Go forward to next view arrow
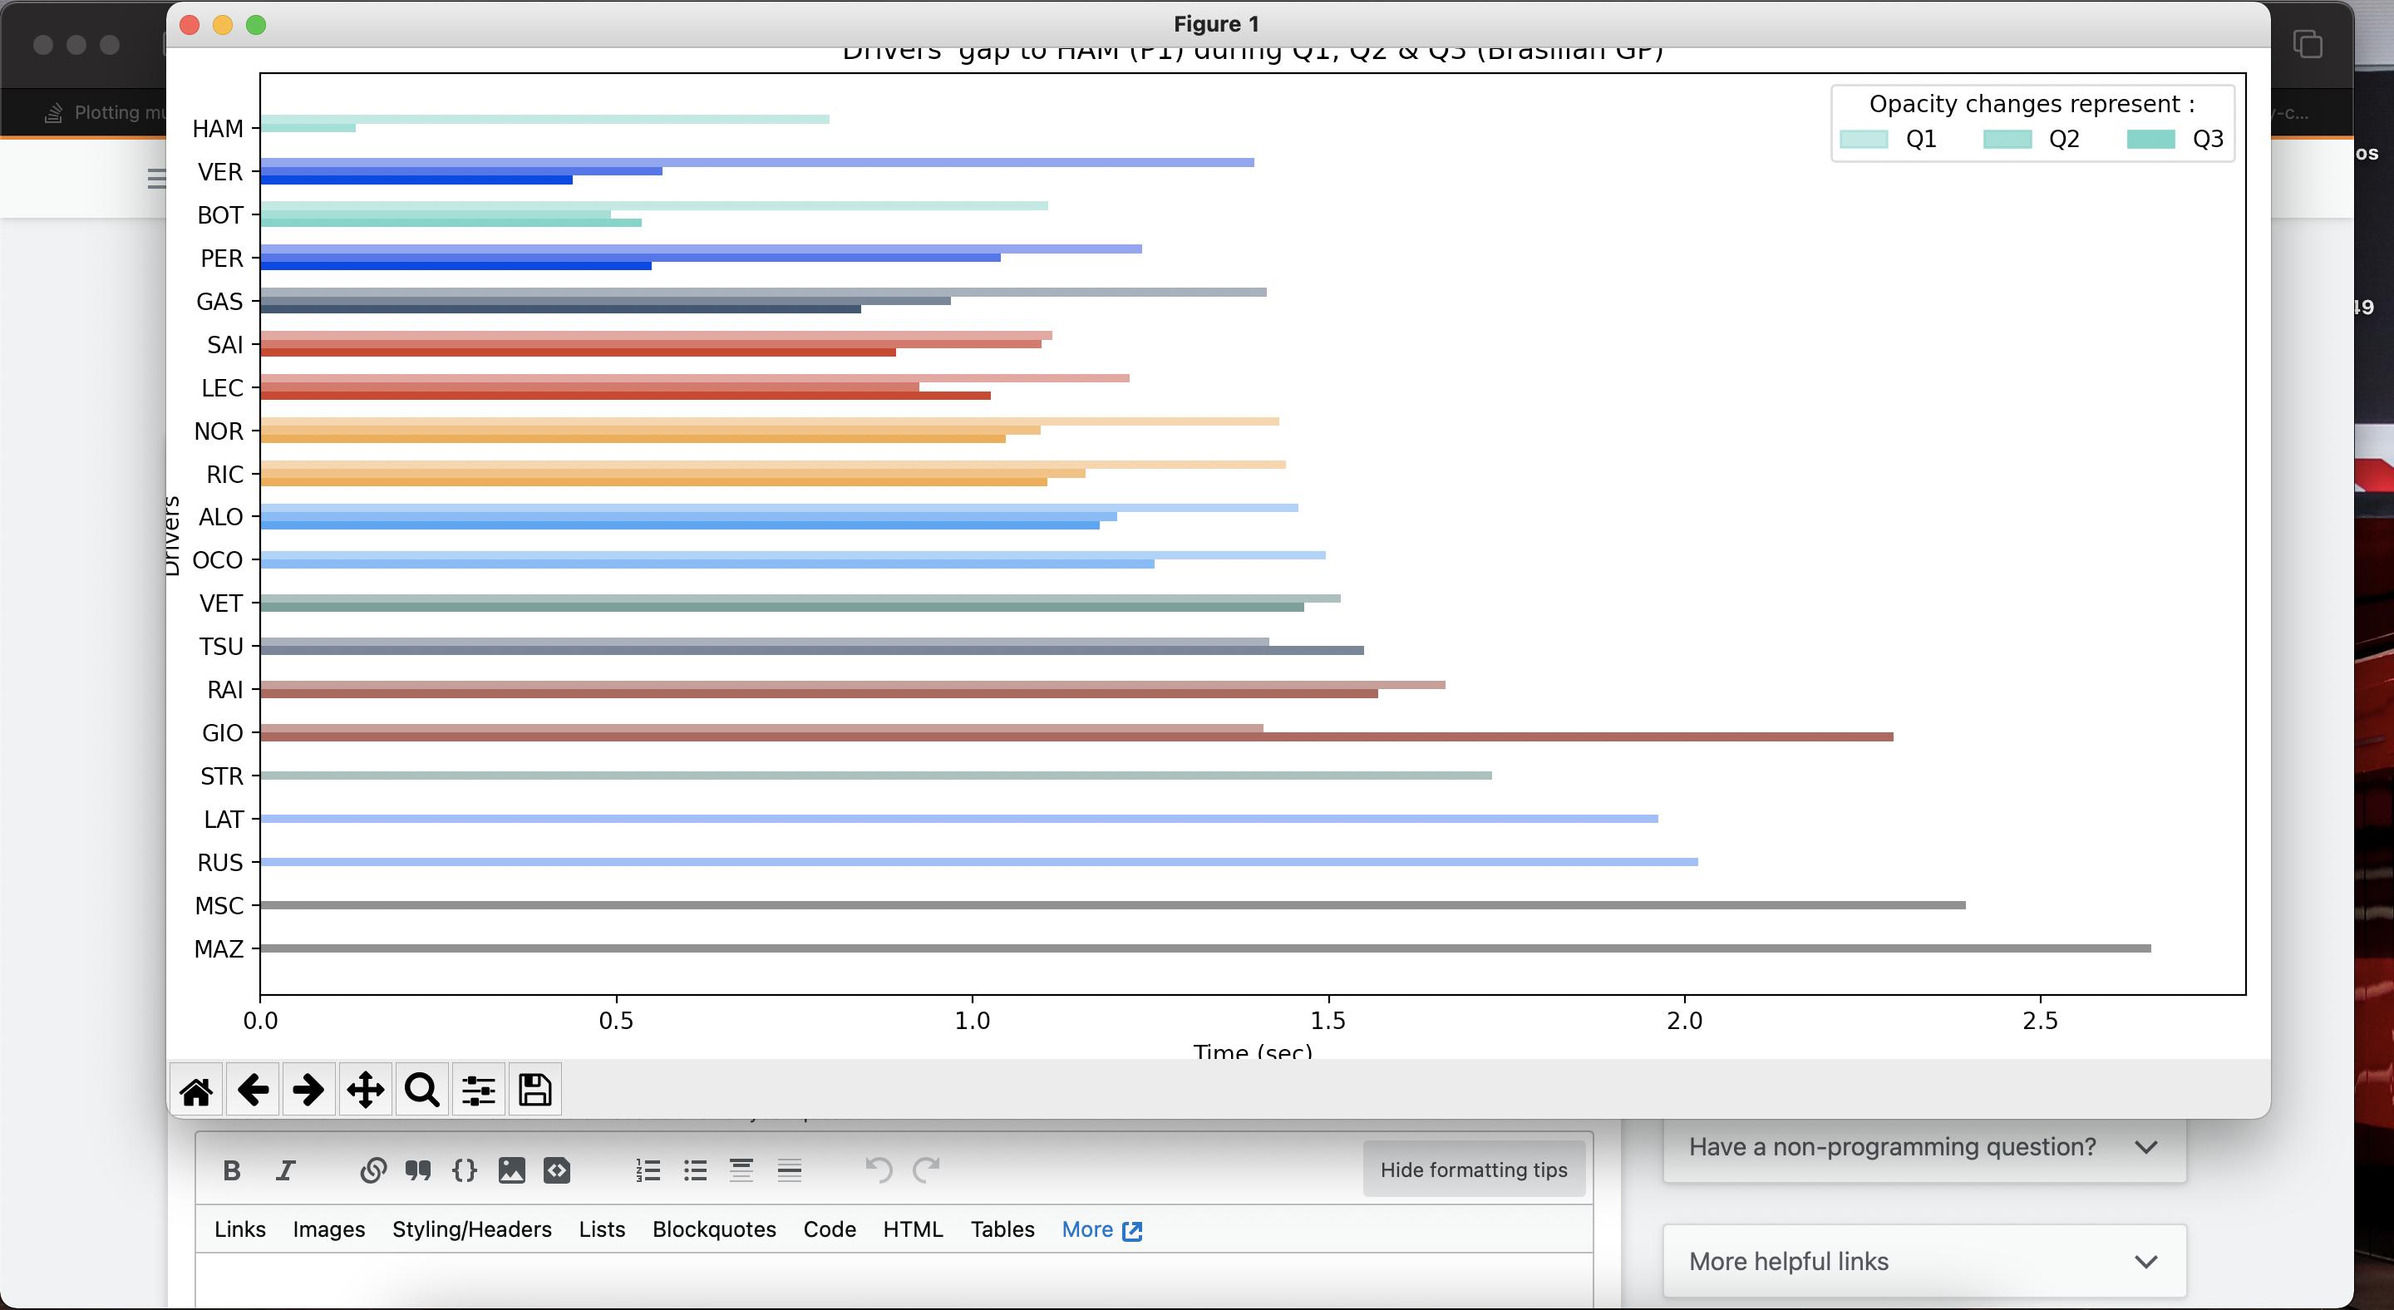This screenshot has width=2394, height=1310. [308, 1091]
